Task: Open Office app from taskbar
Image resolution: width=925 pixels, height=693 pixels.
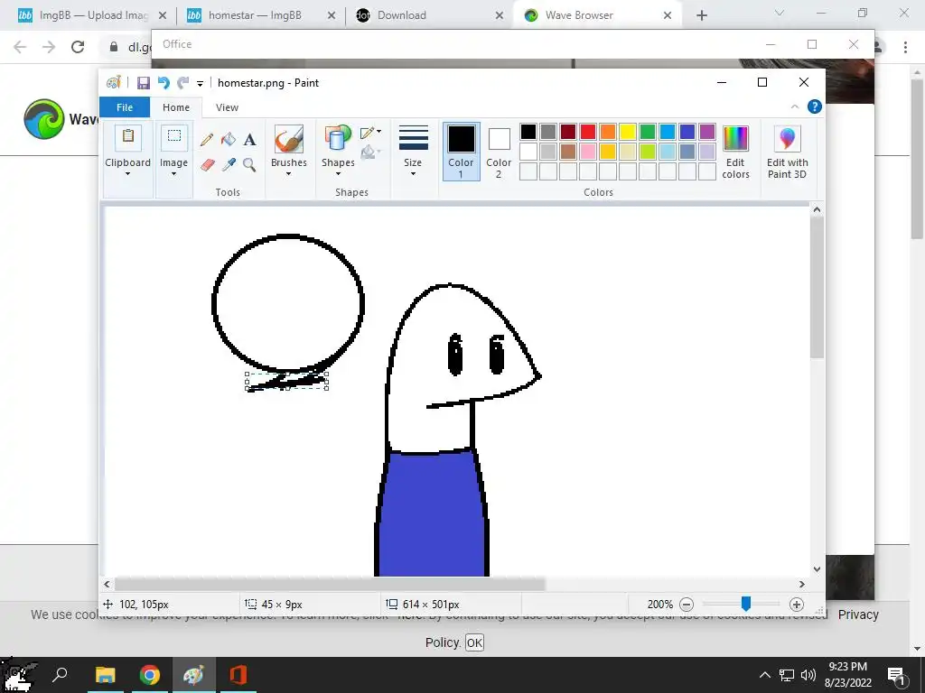Action: (x=238, y=675)
